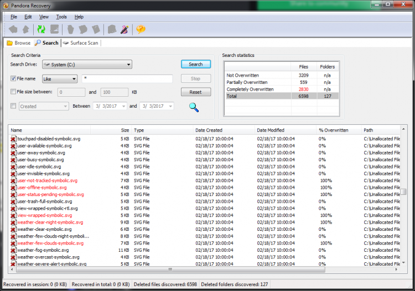Click the deleted-file icon for user-available-symbolic.svg
Viewport: 415px width, 291px height.
[x=13, y=146]
